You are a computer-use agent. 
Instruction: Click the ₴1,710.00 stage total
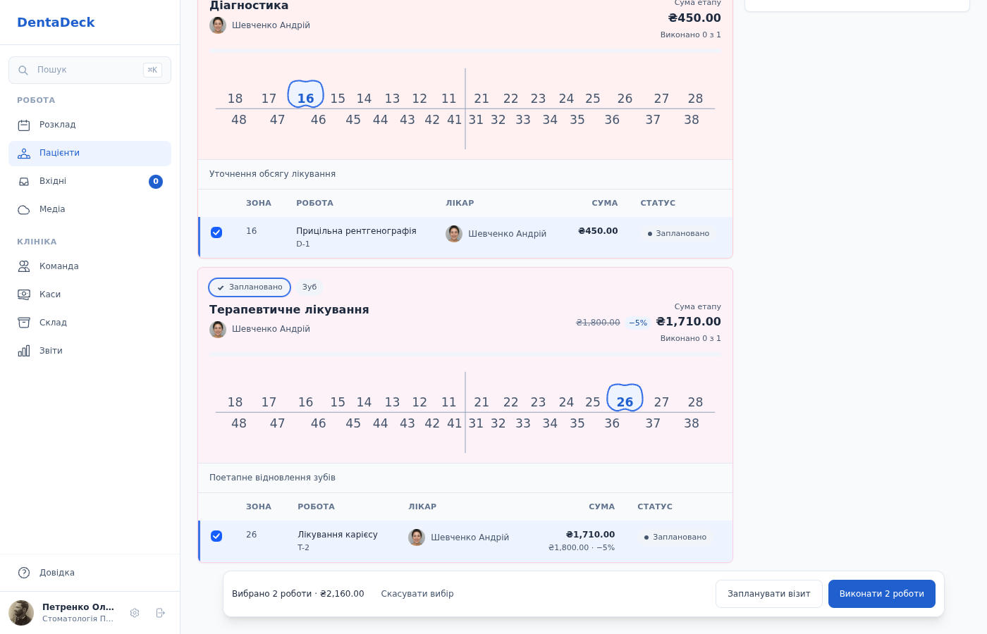(689, 322)
